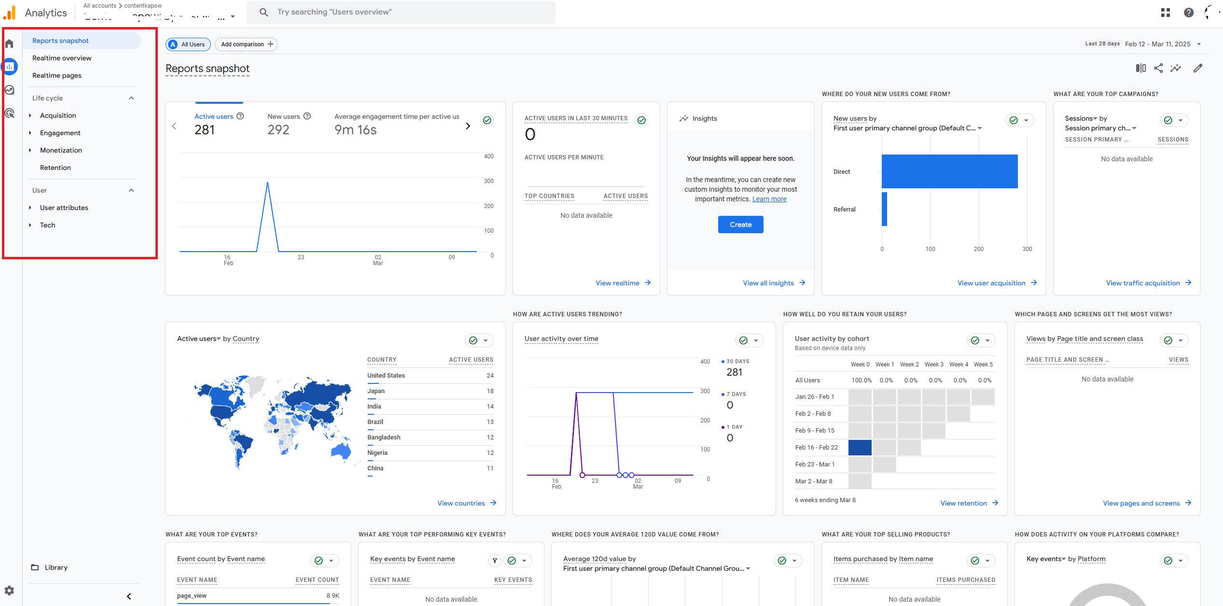Select Average engagement time metric tab
1223x606 pixels.
click(397, 124)
